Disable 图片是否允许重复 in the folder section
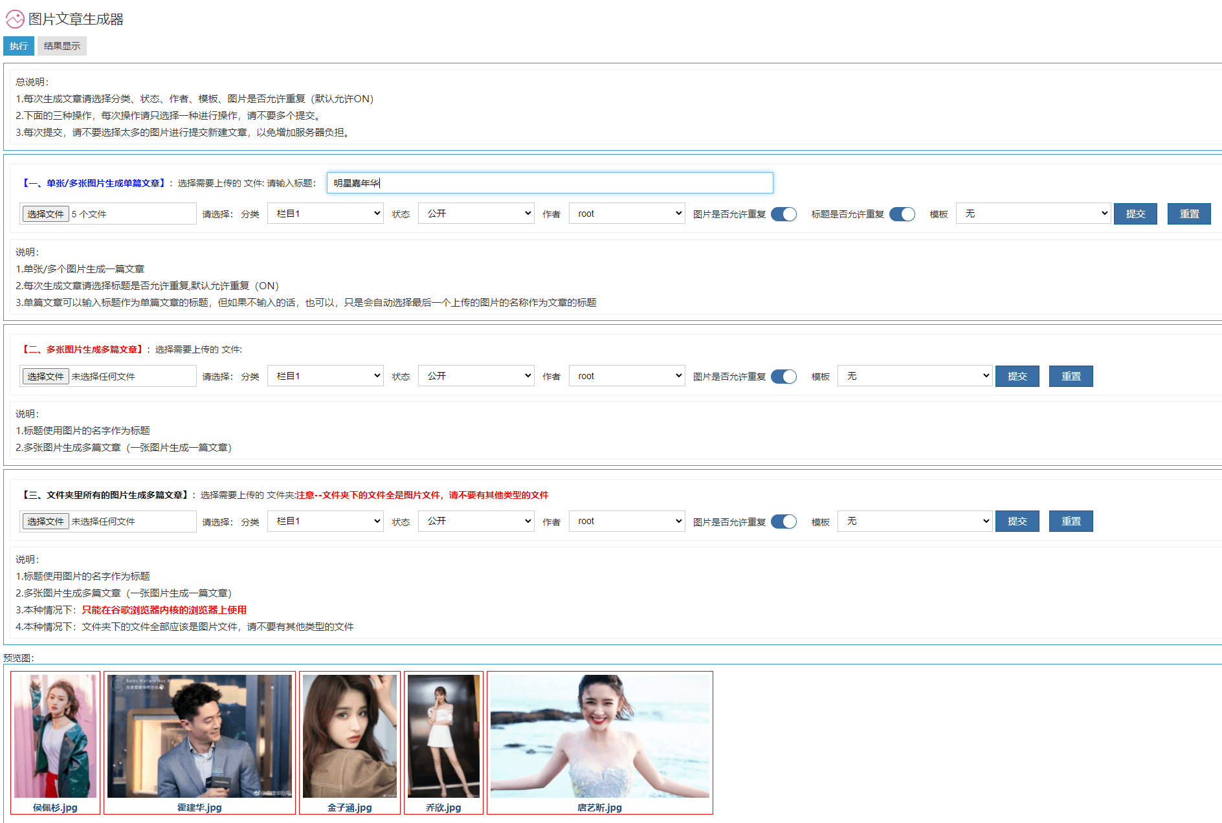The width and height of the screenshot is (1222, 823). [783, 521]
